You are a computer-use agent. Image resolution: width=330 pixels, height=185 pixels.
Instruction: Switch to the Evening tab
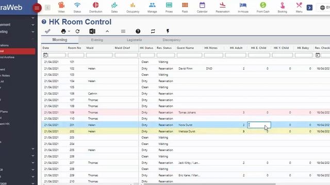point(97,40)
